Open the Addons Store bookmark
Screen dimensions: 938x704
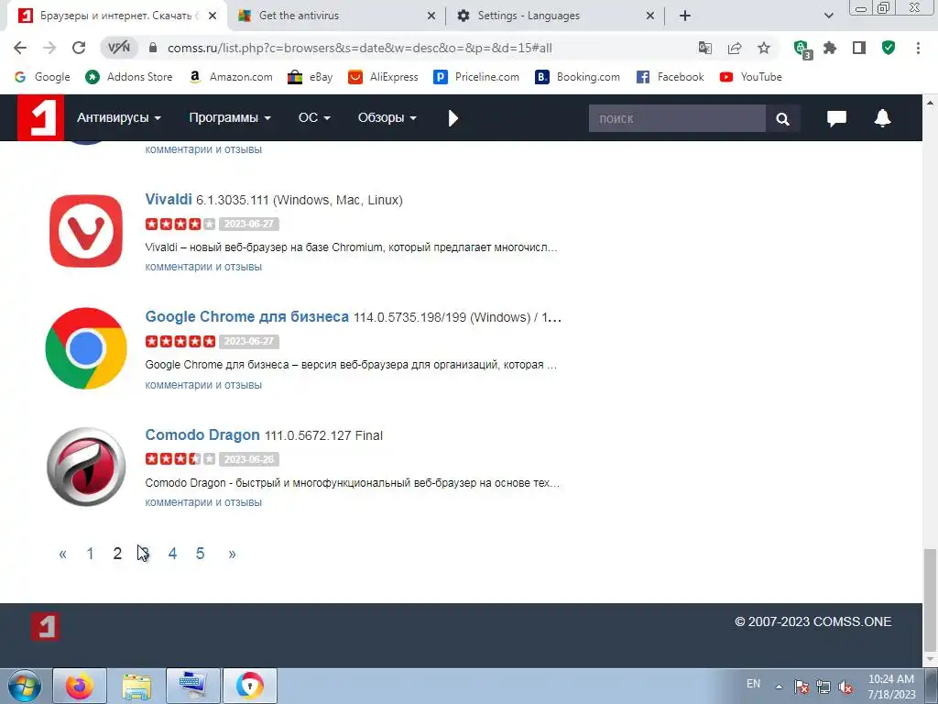[128, 77]
